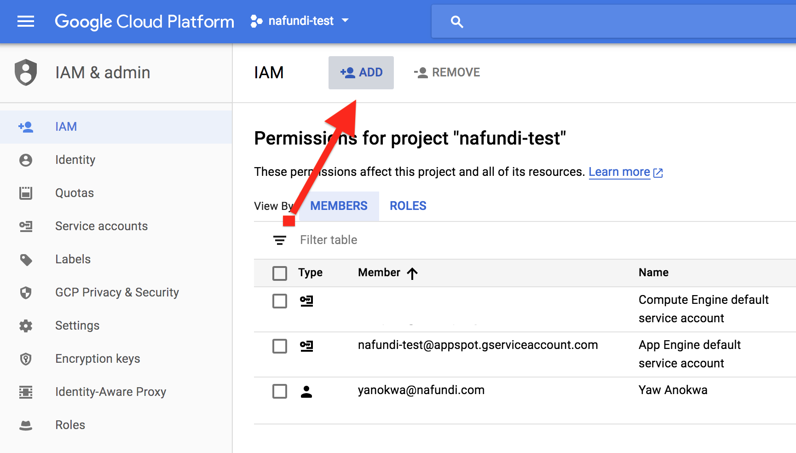Open Identity-Aware Proxy in the sidebar
Viewport: 796px width, 453px height.
click(116, 392)
